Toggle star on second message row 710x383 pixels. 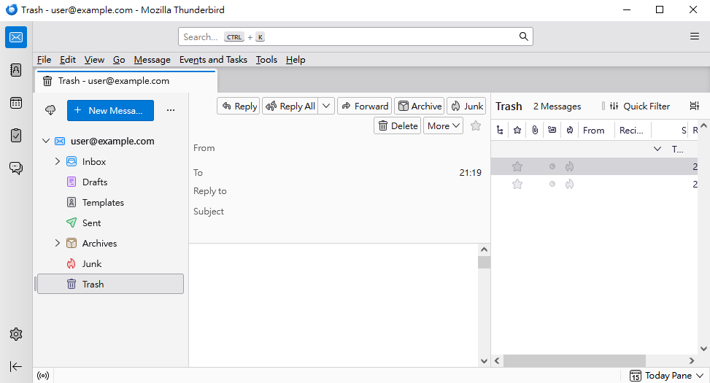(x=517, y=185)
